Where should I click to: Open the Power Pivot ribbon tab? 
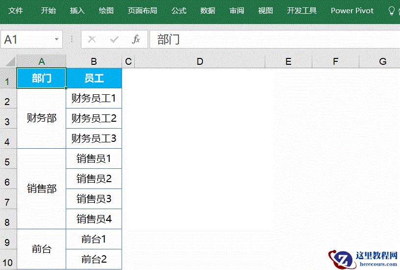(352, 11)
